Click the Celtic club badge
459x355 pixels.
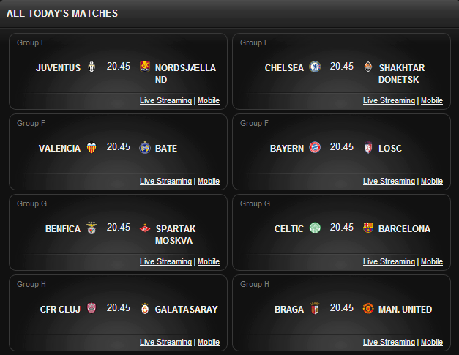315,228
